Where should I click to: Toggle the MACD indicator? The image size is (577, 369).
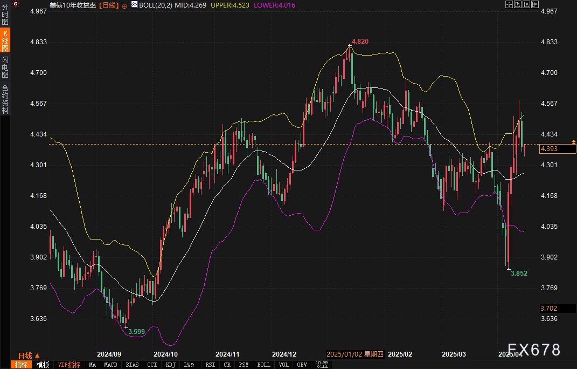pos(110,365)
